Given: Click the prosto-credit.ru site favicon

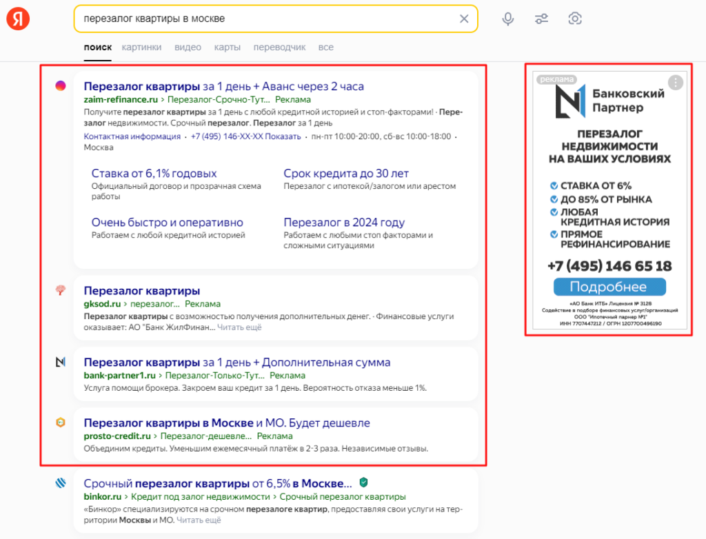Looking at the screenshot, I should pyautogui.click(x=61, y=423).
